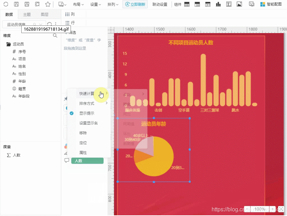Click the circular reload icon at toolbar start
This screenshot has width=287, height=216.
click(6, 4)
